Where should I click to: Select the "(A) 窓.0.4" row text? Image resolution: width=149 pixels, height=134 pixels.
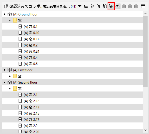pyautogui.click(x=31, y=58)
